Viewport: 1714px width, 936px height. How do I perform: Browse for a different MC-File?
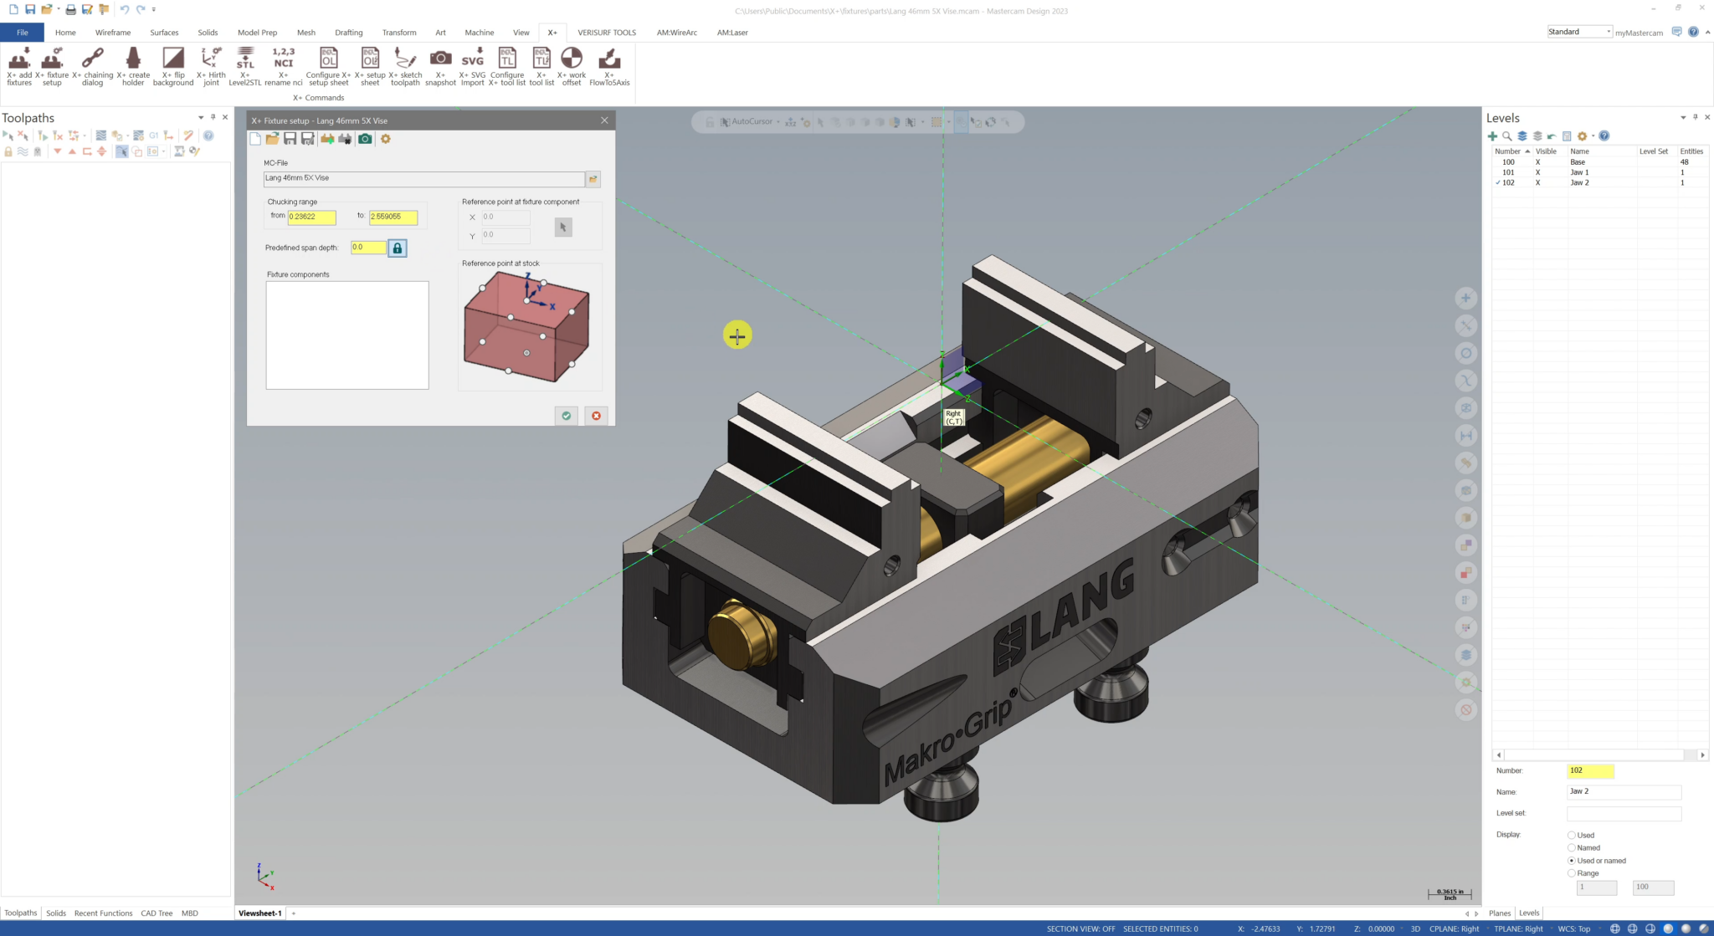point(593,178)
